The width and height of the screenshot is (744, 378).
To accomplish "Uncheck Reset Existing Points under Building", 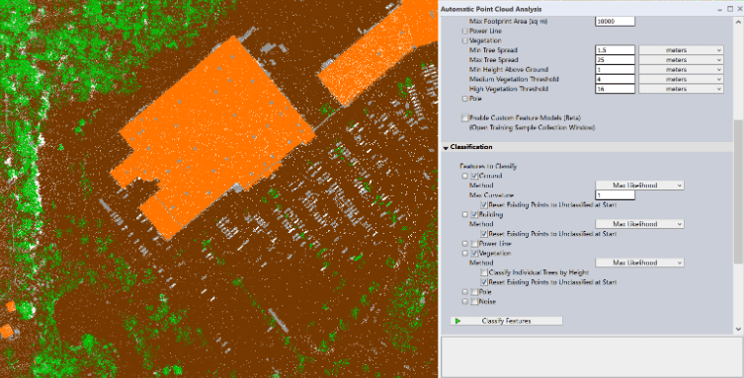I will (x=484, y=234).
